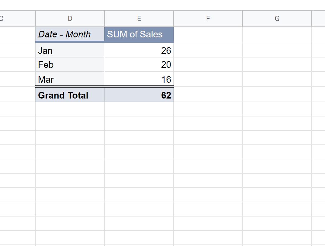The width and height of the screenshot is (325, 246).
Task: Select column G by clicking its header
Action: pyautogui.click(x=277, y=18)
